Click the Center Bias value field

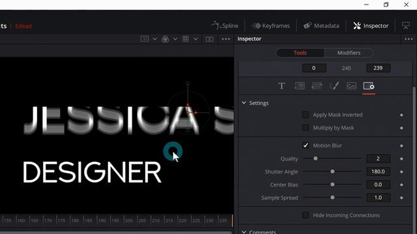click(378, 185)
